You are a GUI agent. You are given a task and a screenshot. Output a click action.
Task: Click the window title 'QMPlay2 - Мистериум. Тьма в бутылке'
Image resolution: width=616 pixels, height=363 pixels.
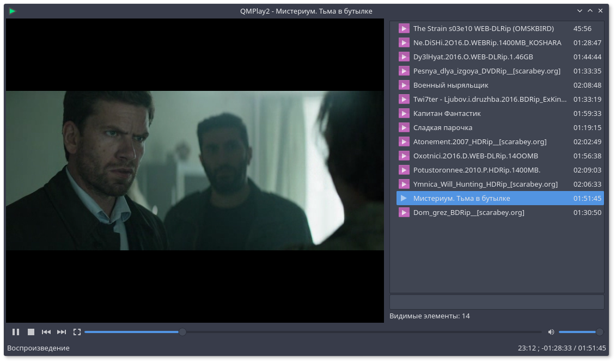tap(306, 11)
